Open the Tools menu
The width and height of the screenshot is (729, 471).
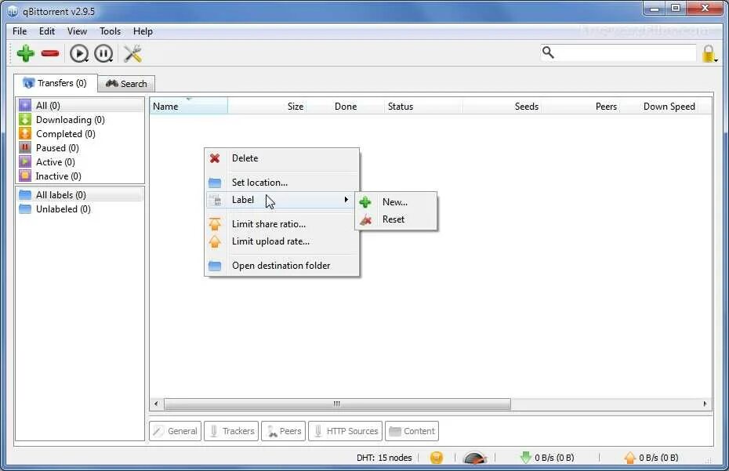click(111, 31)
